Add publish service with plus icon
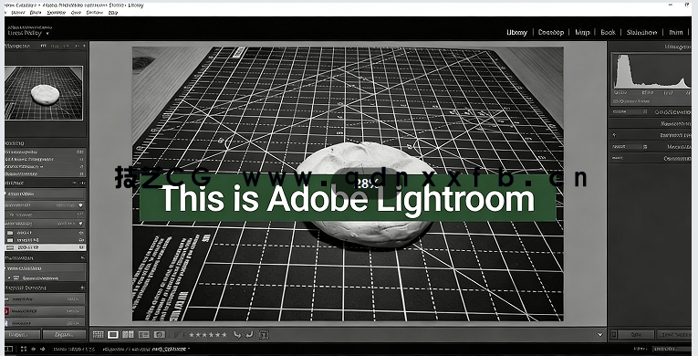The height and width of the screenshot is (356, 698). click(82, 288)
